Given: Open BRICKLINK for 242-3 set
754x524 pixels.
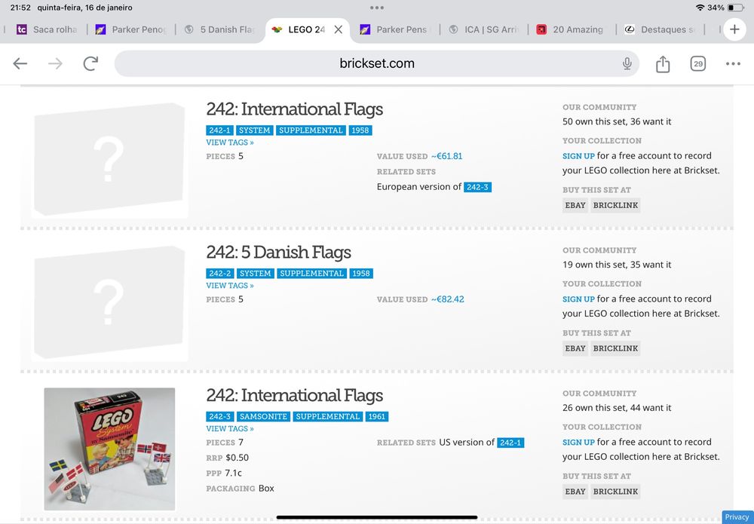Looking at the screenshot, I should (615, 492).
